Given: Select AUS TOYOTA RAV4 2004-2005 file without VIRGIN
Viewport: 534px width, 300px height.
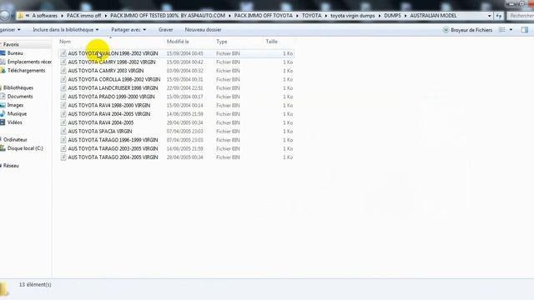Looking at the screenshot, I should coord(101,122).
